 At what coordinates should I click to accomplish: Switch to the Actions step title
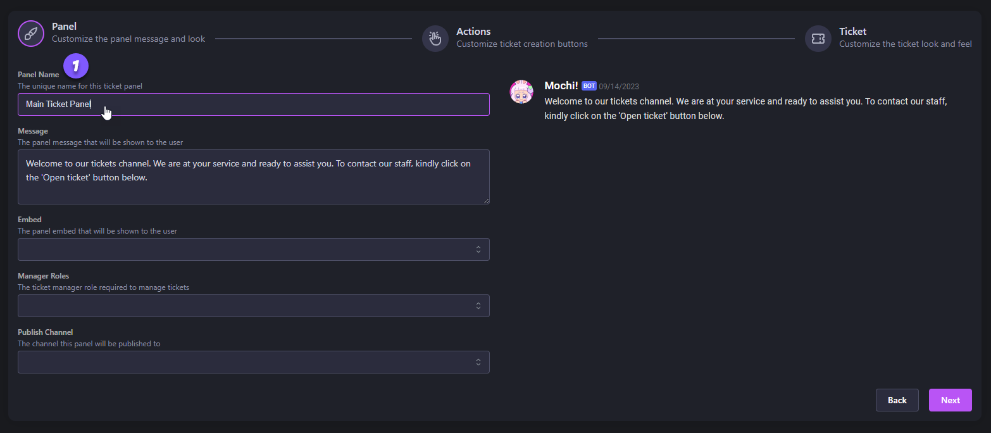(473, 31)
